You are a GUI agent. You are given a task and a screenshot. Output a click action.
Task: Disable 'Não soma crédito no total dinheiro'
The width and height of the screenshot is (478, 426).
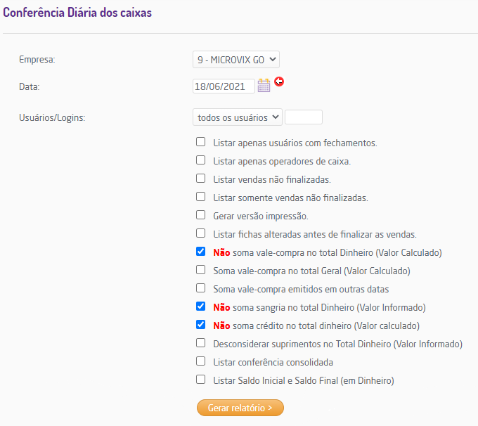click(x=201, y=325)
